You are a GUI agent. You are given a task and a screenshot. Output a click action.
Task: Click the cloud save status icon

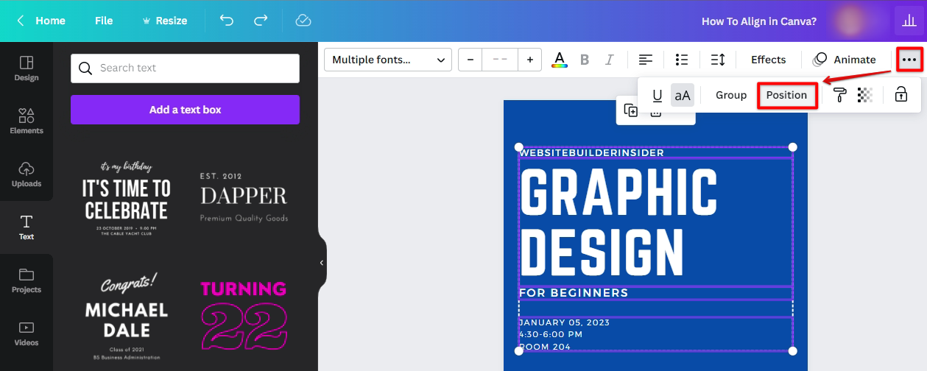(x=303, y=21)
